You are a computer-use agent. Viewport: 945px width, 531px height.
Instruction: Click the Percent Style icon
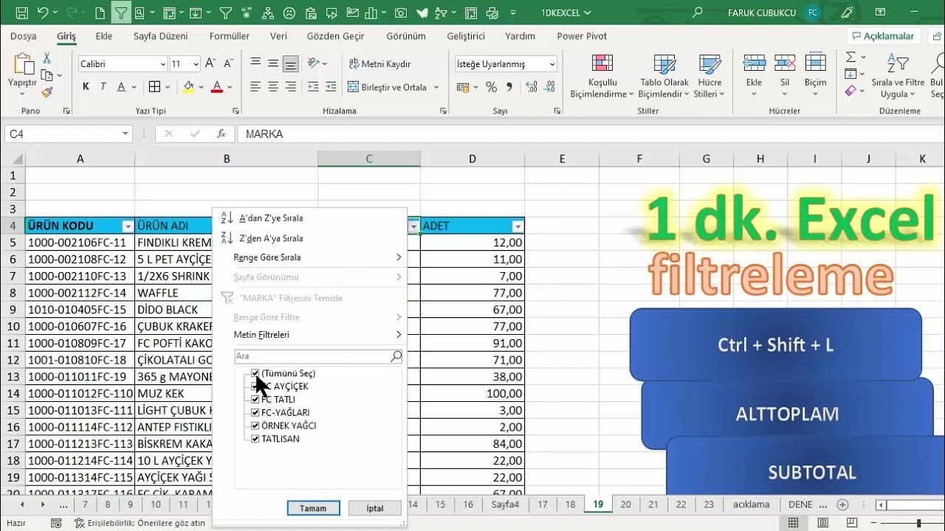[491, 87]
